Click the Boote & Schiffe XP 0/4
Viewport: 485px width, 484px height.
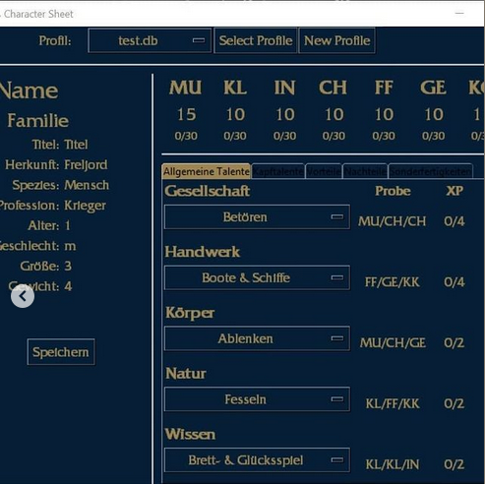pos(455,282)
